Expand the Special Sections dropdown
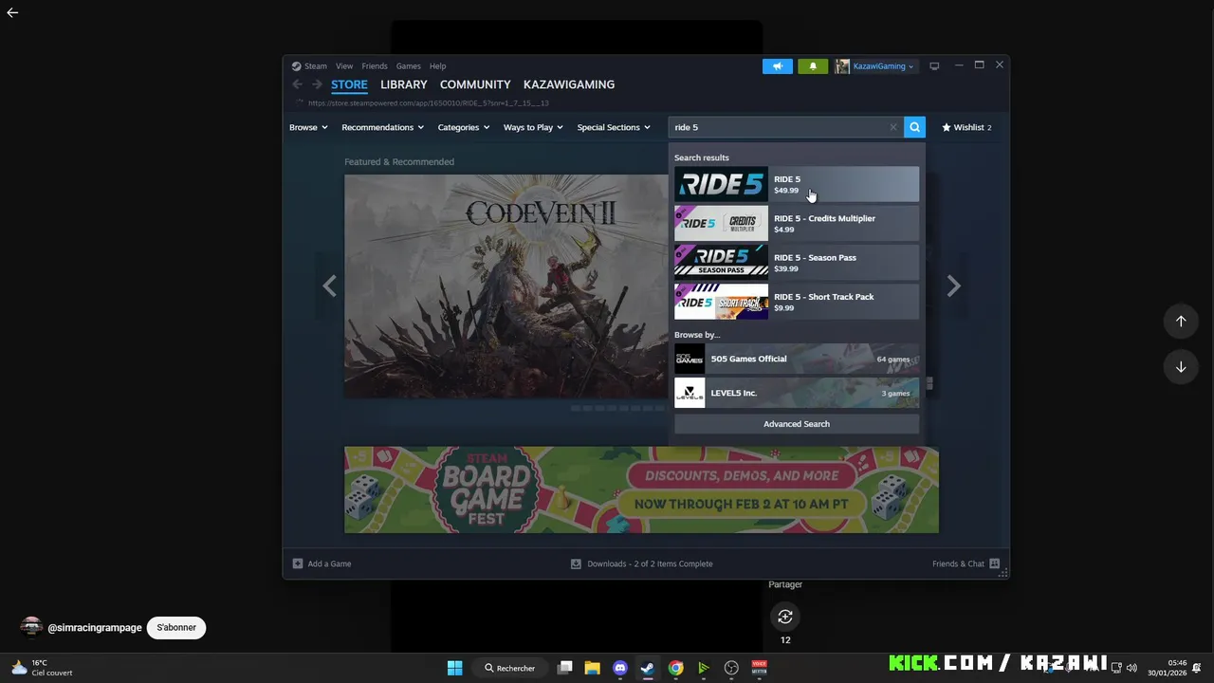Viewport: 1214px width, 683px height. point(614,127)
